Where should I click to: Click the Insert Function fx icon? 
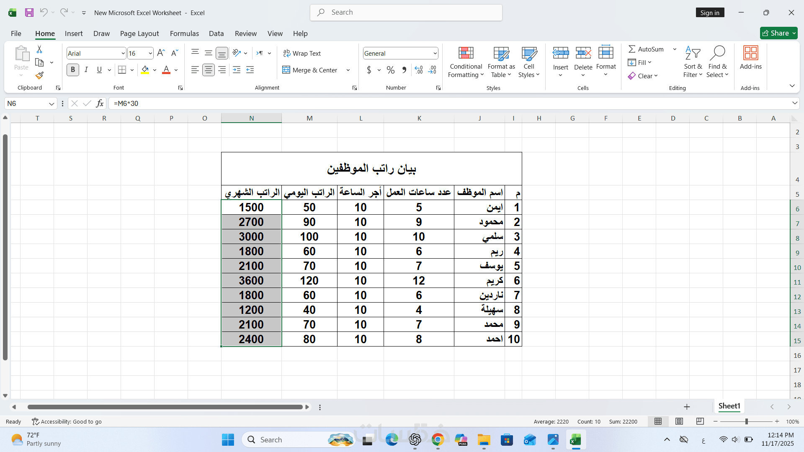pyautogui.click(x=100, y=103)
